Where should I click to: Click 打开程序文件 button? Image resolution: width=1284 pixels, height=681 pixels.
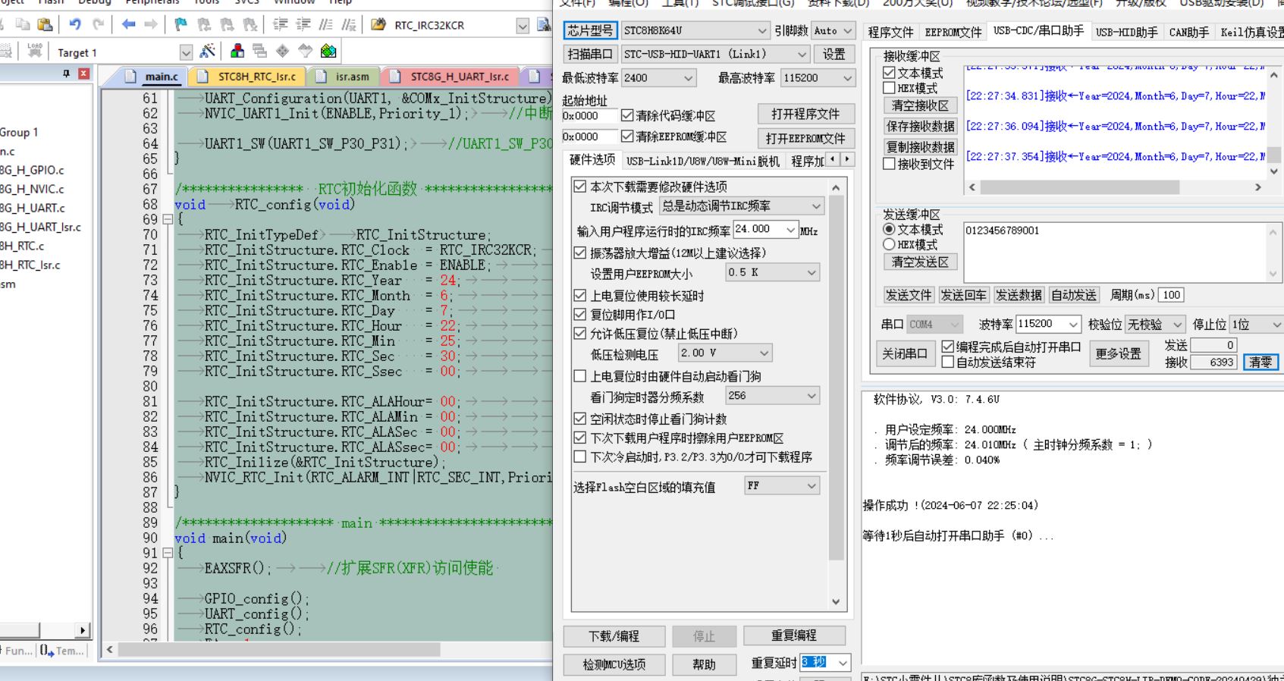click(x=805, y=114)
